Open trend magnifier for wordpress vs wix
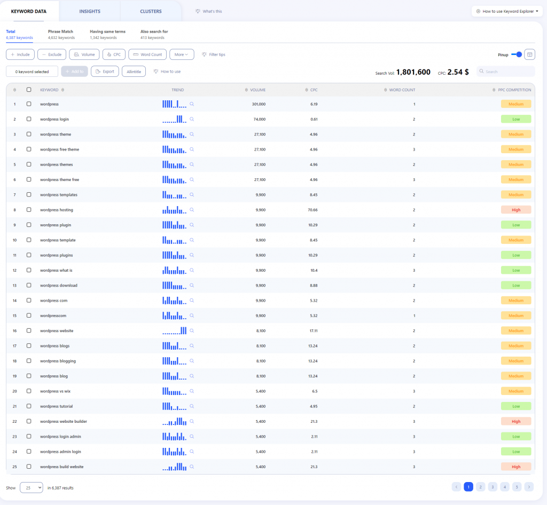 coord(192,391)
